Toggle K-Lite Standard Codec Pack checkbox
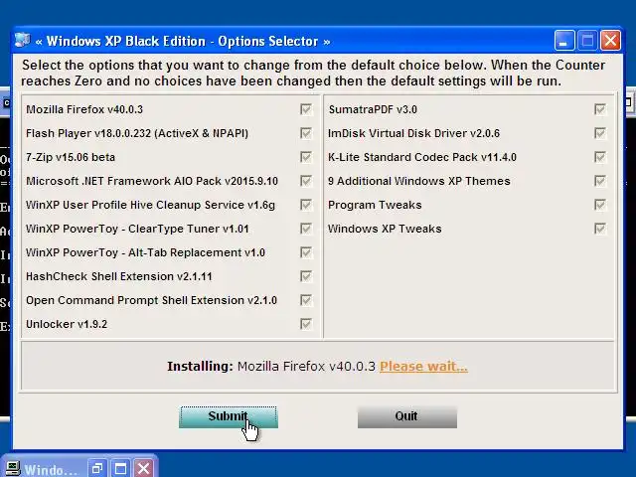This screenshot has height=477, width=636. (600, 157)
